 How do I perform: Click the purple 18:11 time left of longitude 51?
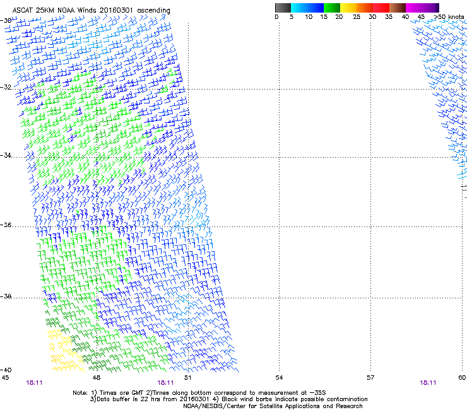click(x=165, y=383)
